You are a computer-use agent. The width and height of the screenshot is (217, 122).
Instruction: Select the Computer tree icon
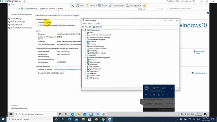[88, 44]
